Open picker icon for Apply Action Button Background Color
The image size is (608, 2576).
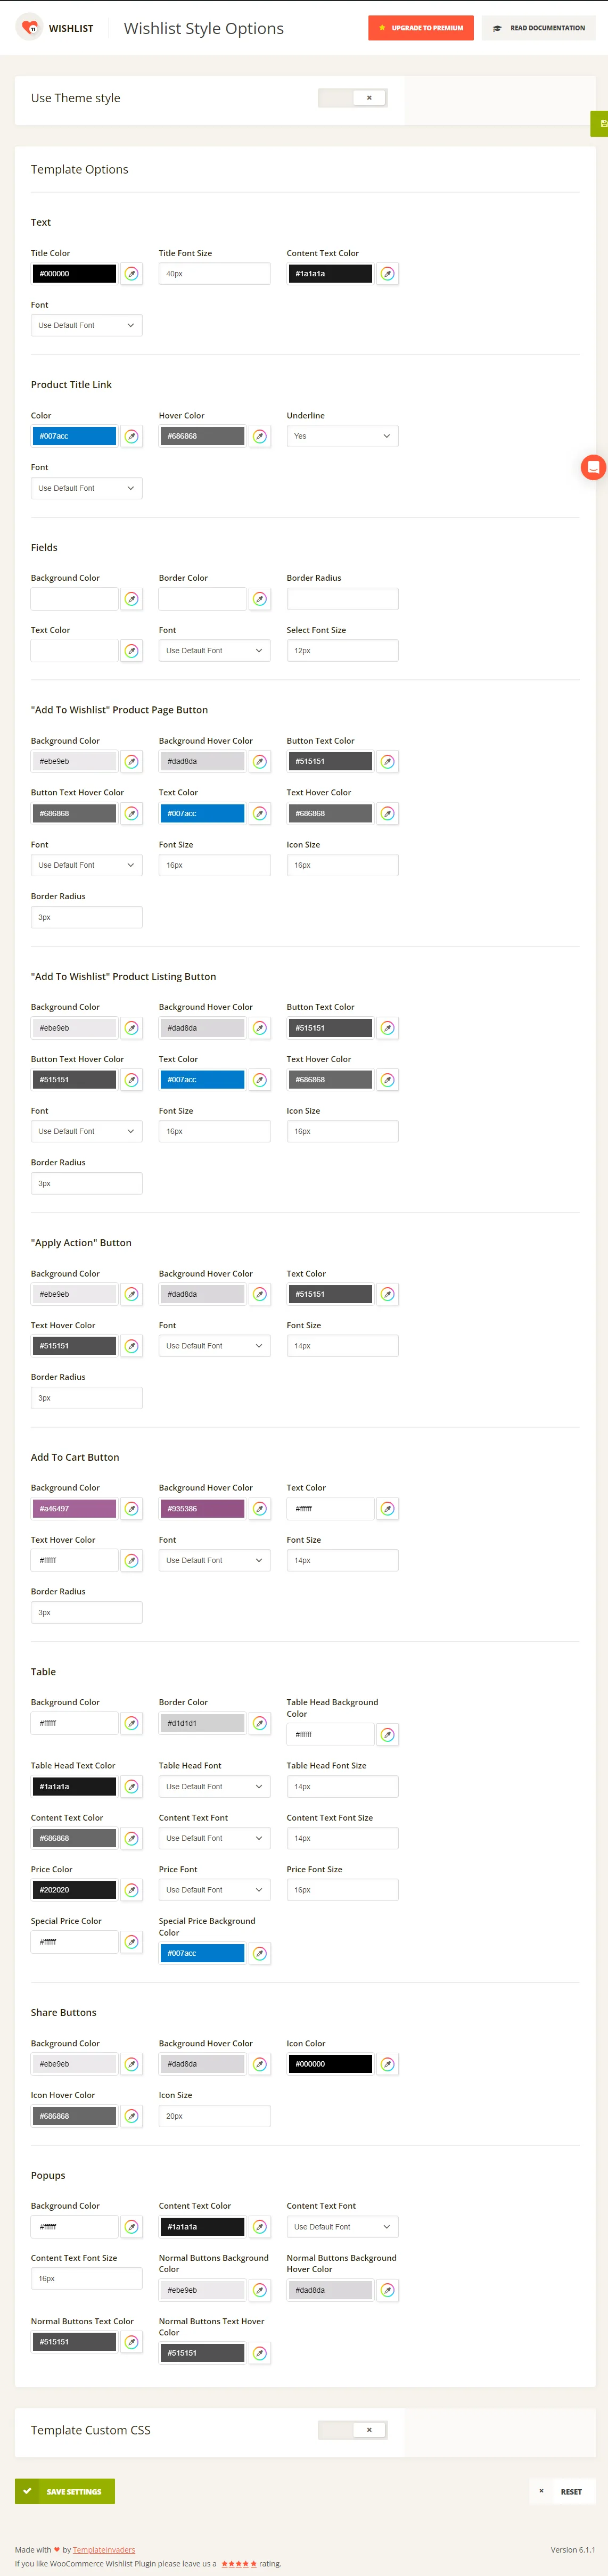click(x=131, y=1294)
